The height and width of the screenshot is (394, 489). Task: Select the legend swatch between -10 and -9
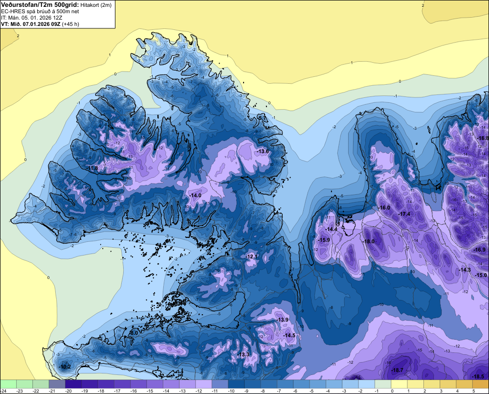pyautogui.click(x=236, y=384)
